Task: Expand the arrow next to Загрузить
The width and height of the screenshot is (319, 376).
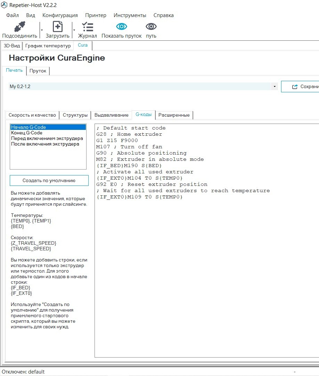Action: (x=74, y=30)
